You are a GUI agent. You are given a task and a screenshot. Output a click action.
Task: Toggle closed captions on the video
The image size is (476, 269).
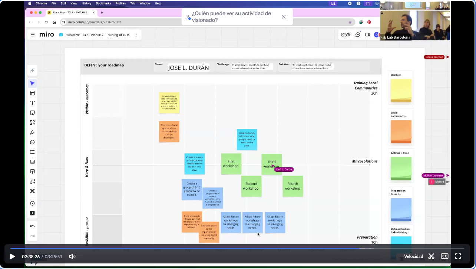point(444,256)
